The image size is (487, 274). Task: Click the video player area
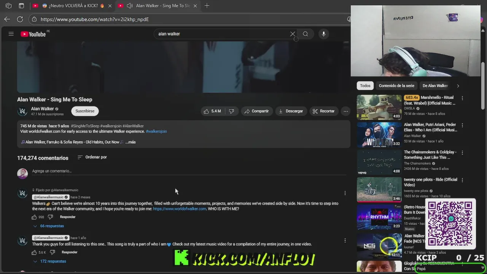point(183,67)
